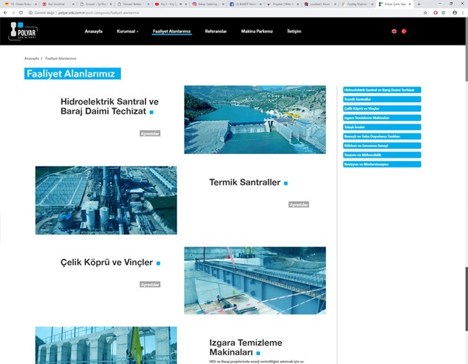Image resolution: width=468 pixels, height=364 pixels.
Task: Close the Feydaş Makine tab
Action: coord(372,4)
